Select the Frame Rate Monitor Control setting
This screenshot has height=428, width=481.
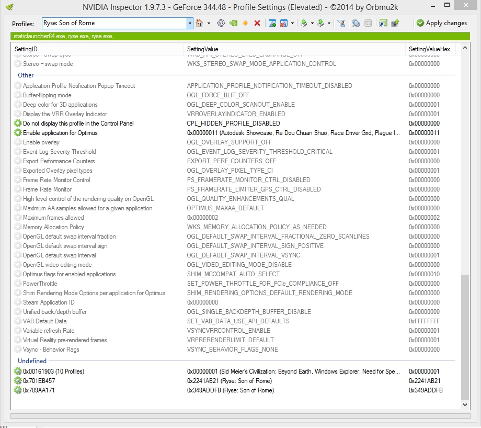[56, 180]
